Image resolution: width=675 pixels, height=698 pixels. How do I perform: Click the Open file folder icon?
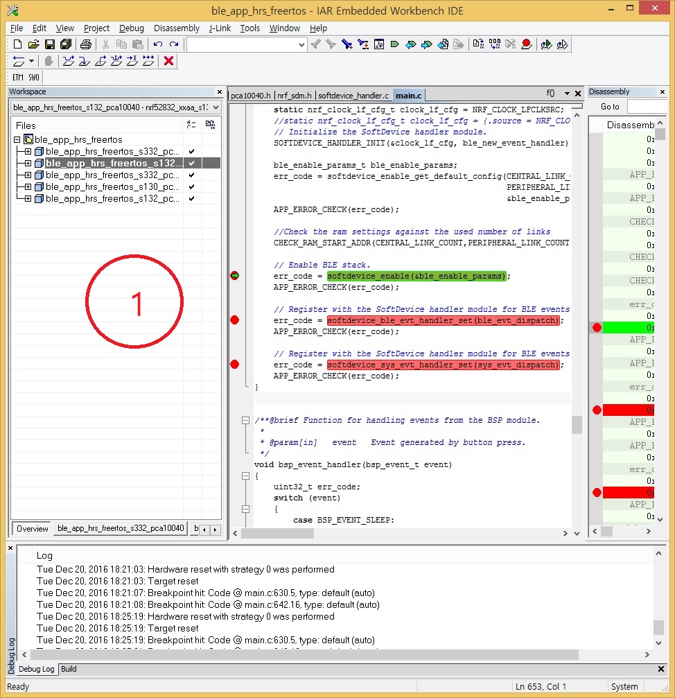click(33, 44)
